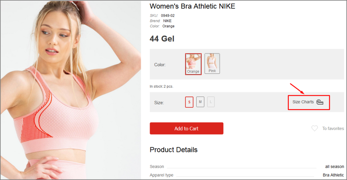Image resolution: width=347 pixels, height=180 pixels.
Task: Click the NIKE brand name
Action: 167,21
